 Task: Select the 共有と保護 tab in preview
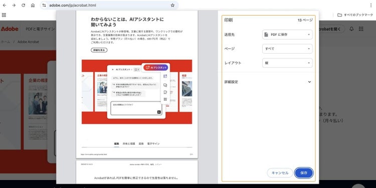[129, 144]
